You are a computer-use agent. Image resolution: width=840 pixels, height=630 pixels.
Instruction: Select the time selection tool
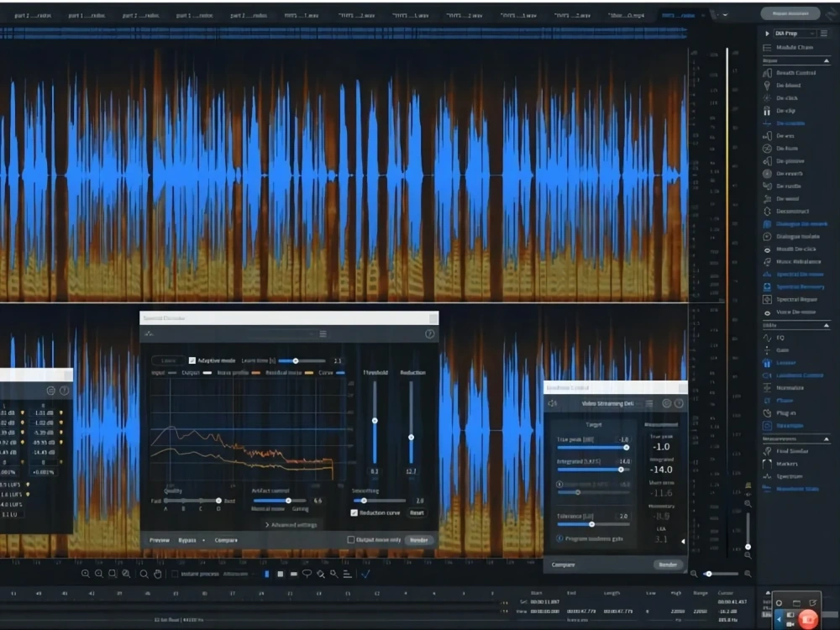[x=266, y=575]
